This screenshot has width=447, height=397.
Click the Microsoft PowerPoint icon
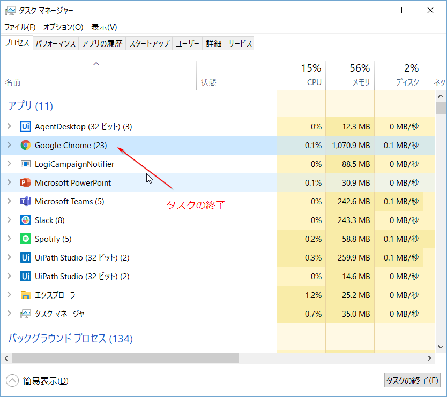coord(26,182)
